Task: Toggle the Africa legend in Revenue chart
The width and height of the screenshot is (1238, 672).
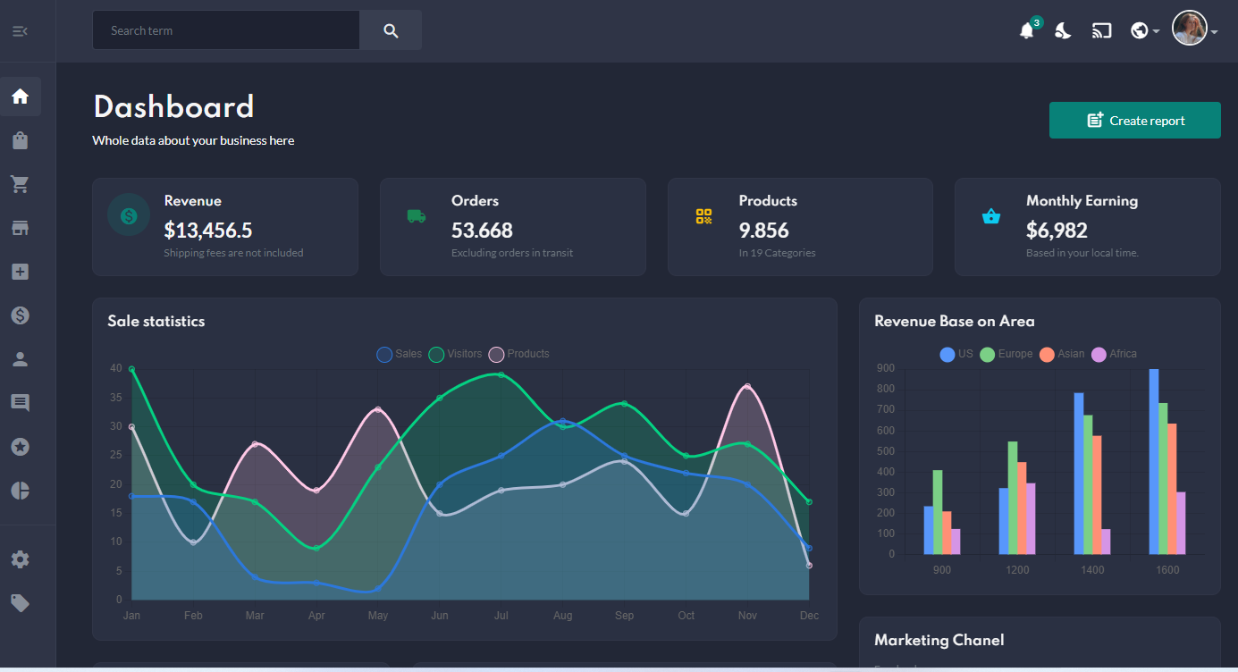Action: 1115,354
